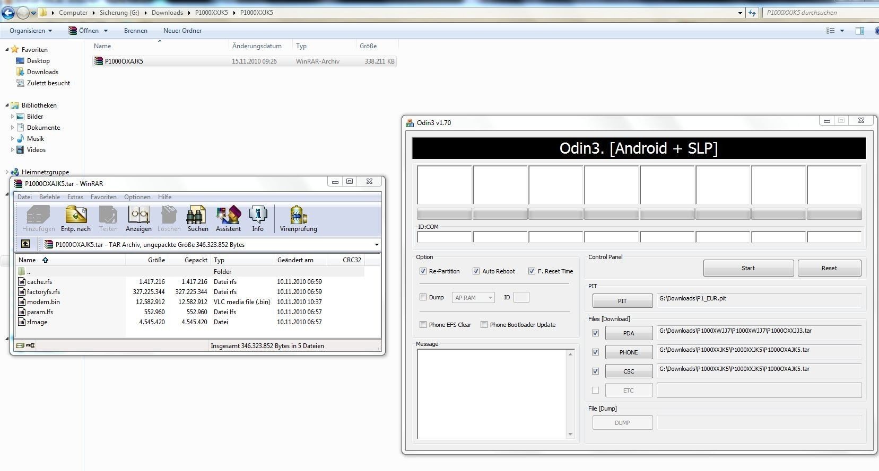Toggle the Re-Partition checkbox
Screen dimensions: 879x471
(x=423, y=271)
